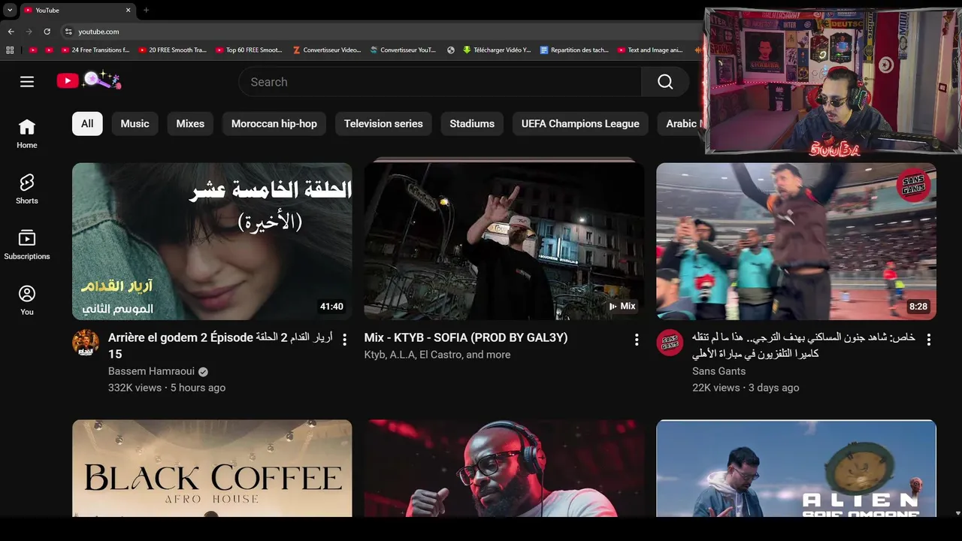Screen dimensions: 962x541
Task: Click the YouTube logo
Action: pyautogui.click(x=89, y=80)
